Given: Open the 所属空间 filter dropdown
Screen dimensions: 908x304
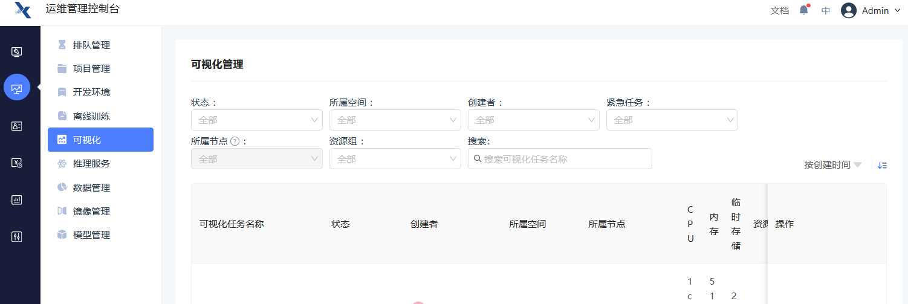Looking at the screenshot, I should click(x=395, y=120).
